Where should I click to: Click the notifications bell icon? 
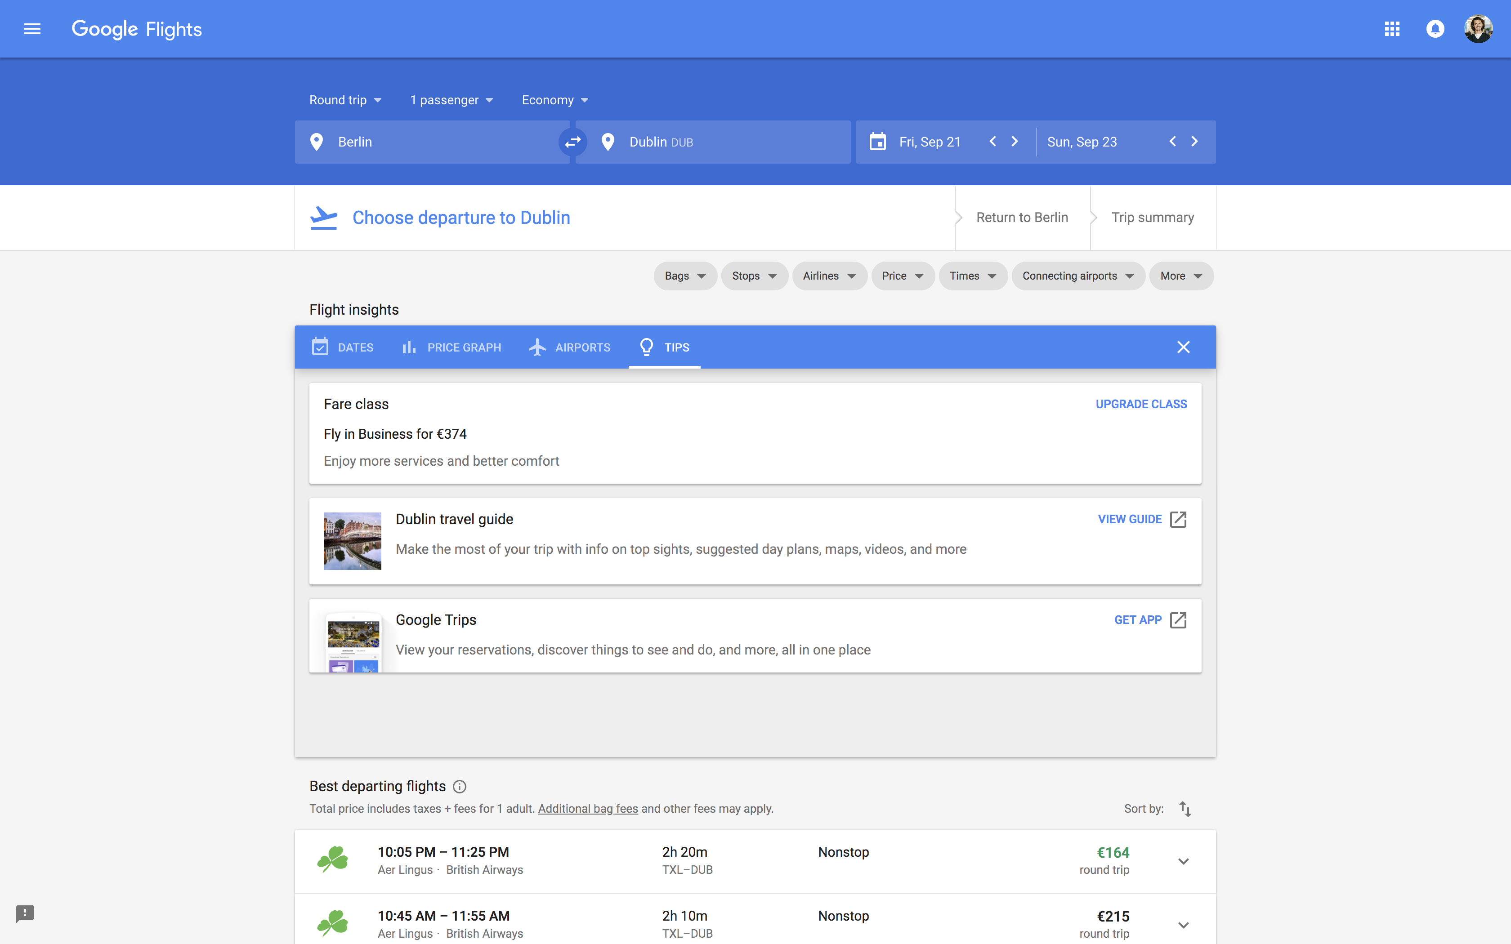tap(1435, 29)
